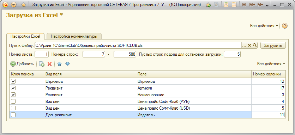Move row down with blue down arrow
Viewport: 295px width, 135px height.
coord(67,64)
